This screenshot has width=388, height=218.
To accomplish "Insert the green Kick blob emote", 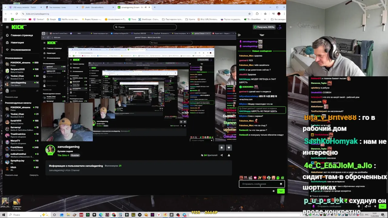I will click(x=278, y=178).
